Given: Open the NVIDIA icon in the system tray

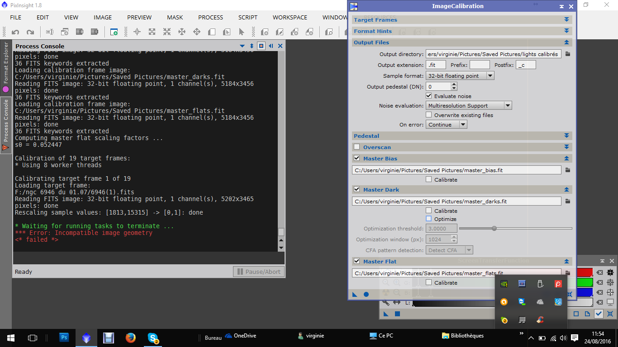Looking at the screenshot, I should 504,284.
